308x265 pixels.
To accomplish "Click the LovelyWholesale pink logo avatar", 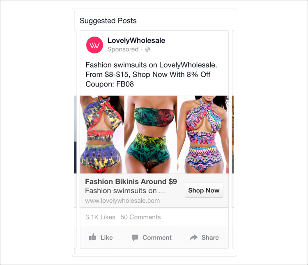I will tap(94, 45).
